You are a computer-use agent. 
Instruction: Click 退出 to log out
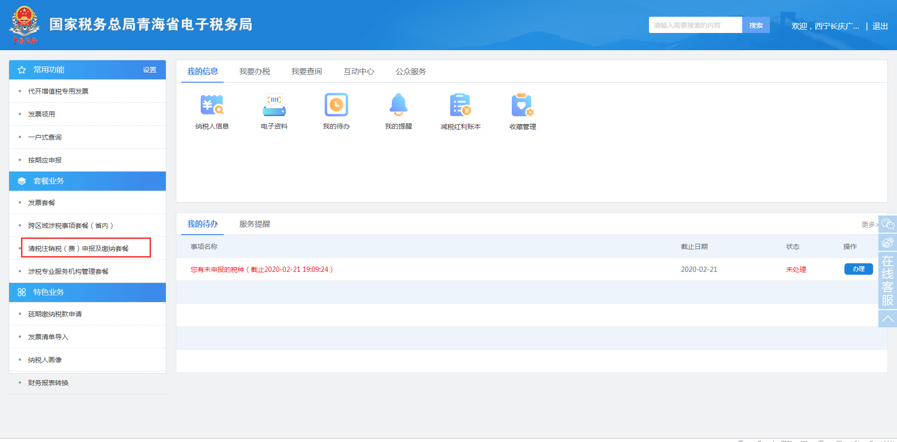pyautogui.click(x=880, y=26)
